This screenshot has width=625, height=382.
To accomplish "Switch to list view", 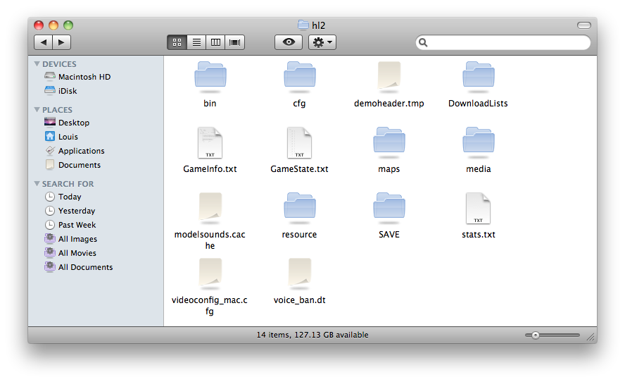I will (196, 42).
